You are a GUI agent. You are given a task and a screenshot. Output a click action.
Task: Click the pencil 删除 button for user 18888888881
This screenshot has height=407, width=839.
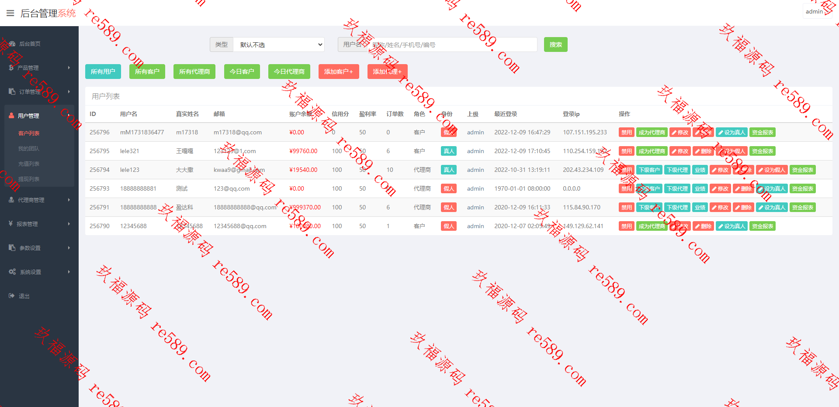(x=743, y=189)
